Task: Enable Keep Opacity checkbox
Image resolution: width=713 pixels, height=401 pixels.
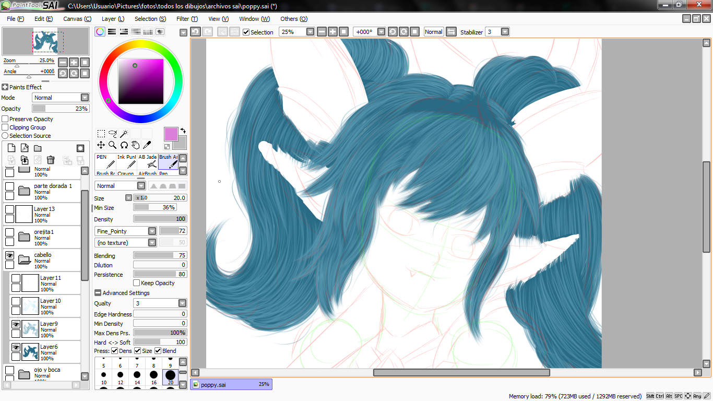Action: click(137, 283)
